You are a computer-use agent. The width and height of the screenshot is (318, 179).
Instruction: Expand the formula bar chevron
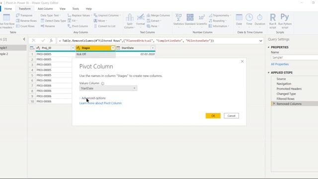click(260, 41)
